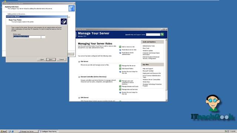Click the green arrow beside Add or remove a role
This screenshot has width=237, height=133.
(120, 47)
